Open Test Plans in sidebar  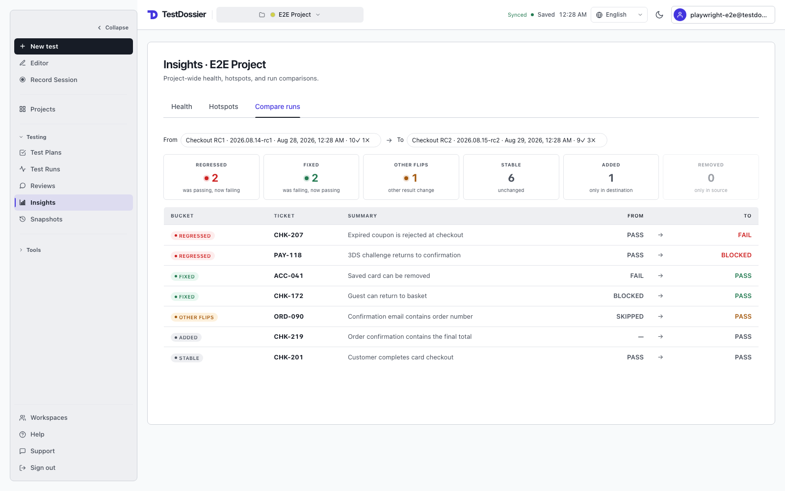coord(74,152)
